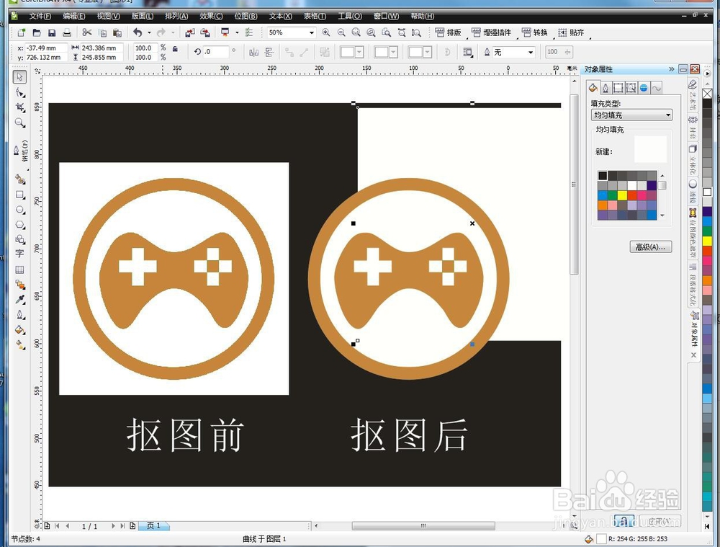
Task: Click the 高级(A)... button
Action: (650, 247)
